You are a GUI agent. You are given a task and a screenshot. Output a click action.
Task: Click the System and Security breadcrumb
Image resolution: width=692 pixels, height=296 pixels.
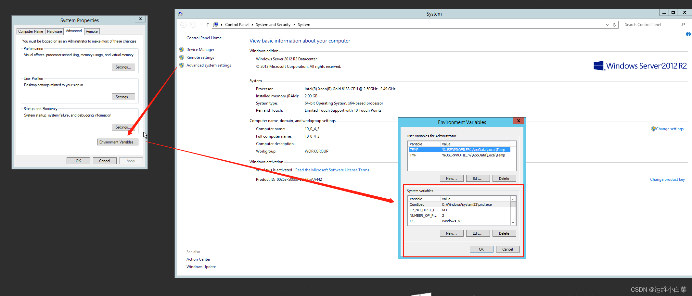pyautogui.click(x=273, y=25)
